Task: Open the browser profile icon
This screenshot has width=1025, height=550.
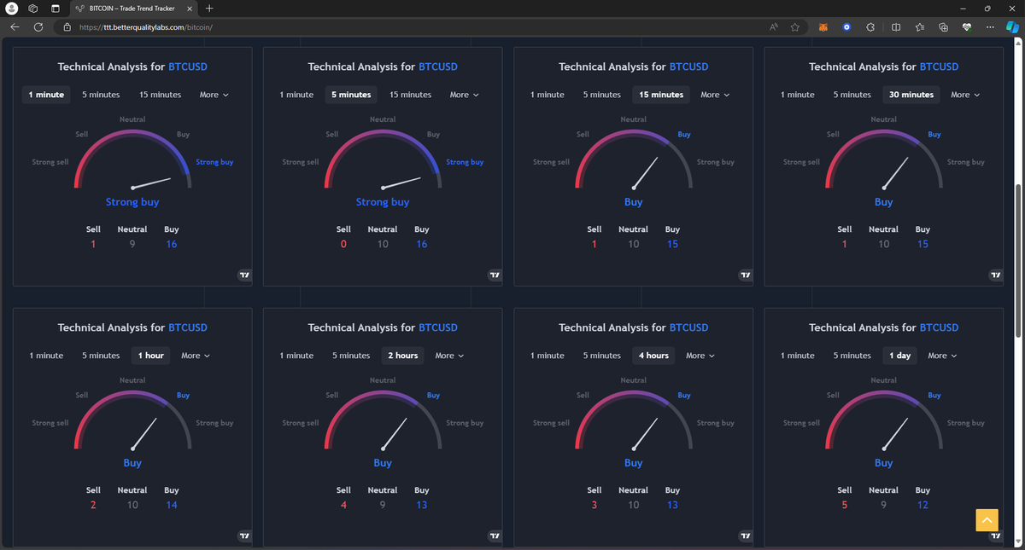Action: 12,9
